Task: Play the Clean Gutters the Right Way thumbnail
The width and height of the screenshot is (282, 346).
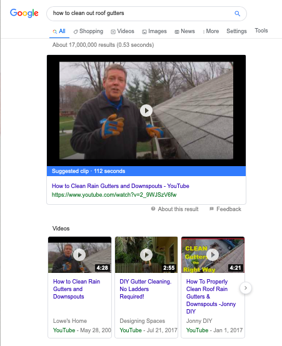Action: [x=213, y=255]
